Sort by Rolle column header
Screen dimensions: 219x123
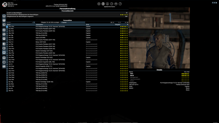[x=100, y=24]
